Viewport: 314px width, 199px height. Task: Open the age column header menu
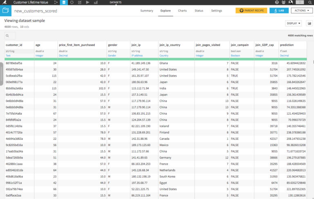(38, 45)
